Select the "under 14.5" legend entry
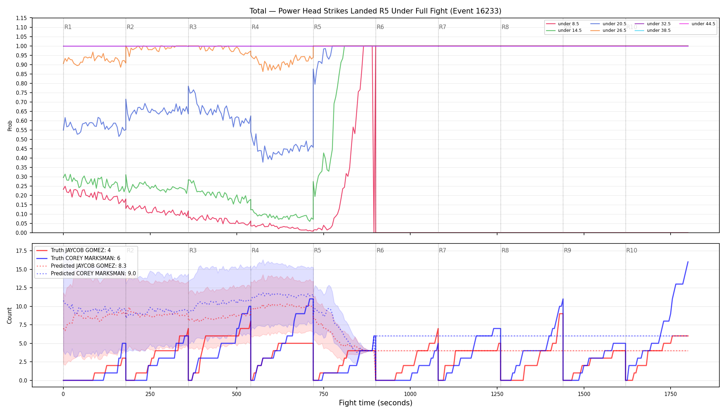This screenshot has width=727, height=415. coord(564,30)
